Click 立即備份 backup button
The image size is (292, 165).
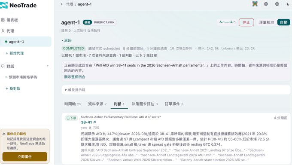point(25,156)
